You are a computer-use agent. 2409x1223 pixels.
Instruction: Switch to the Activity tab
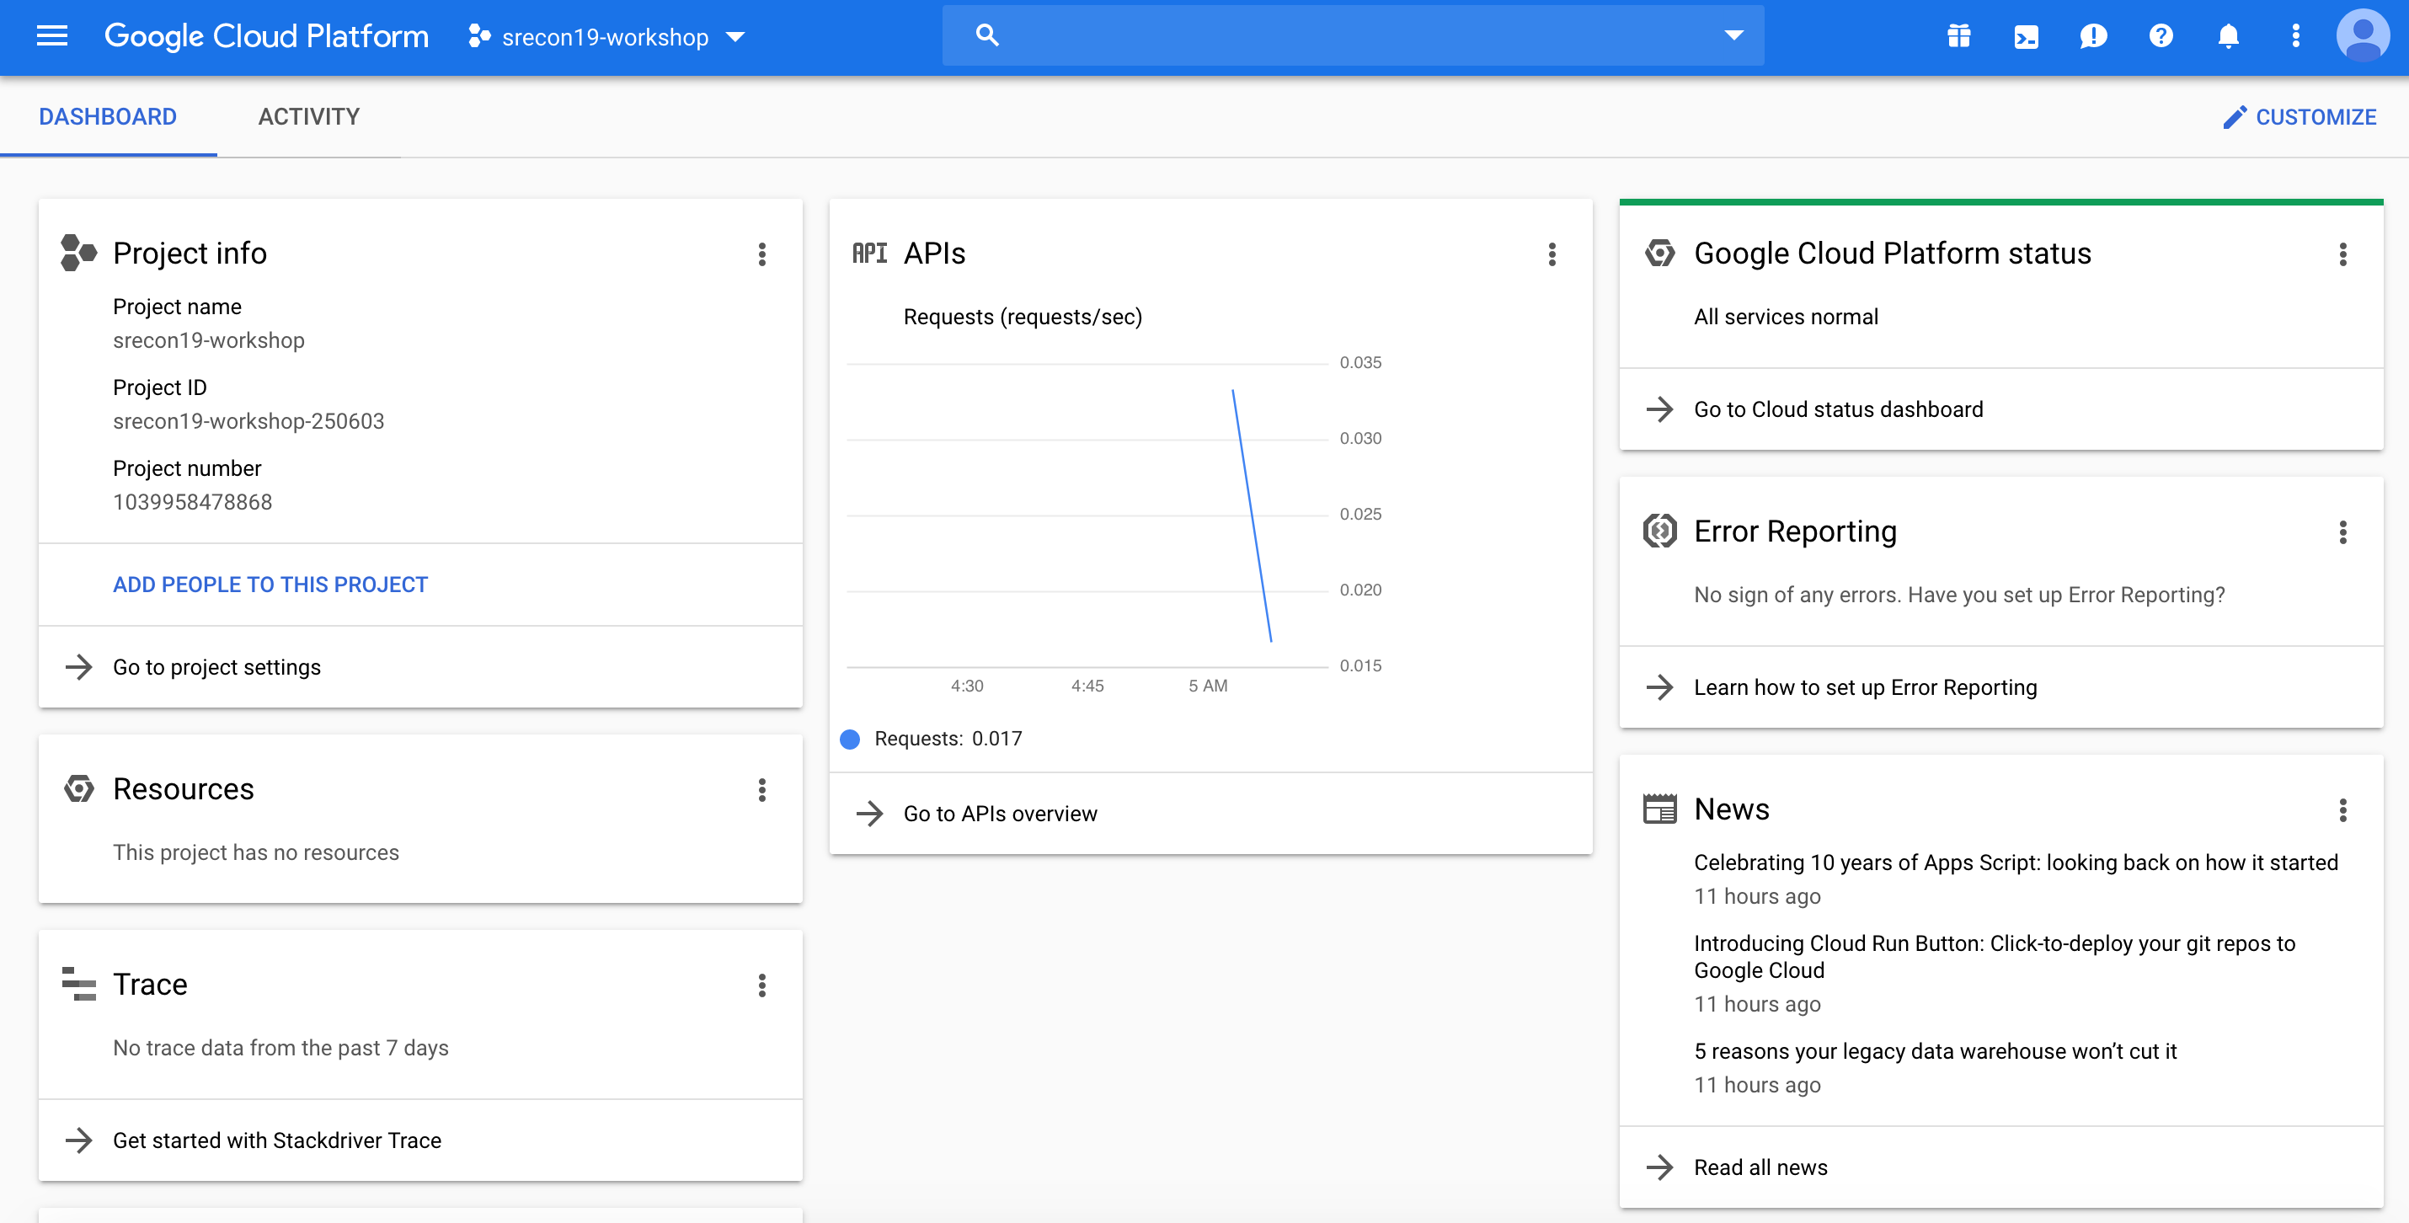(x=308, y=117)
